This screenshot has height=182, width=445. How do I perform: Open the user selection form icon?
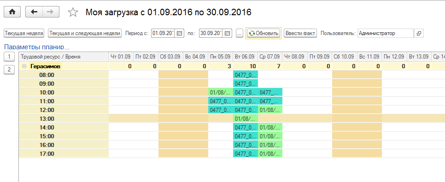click(419, 33)
